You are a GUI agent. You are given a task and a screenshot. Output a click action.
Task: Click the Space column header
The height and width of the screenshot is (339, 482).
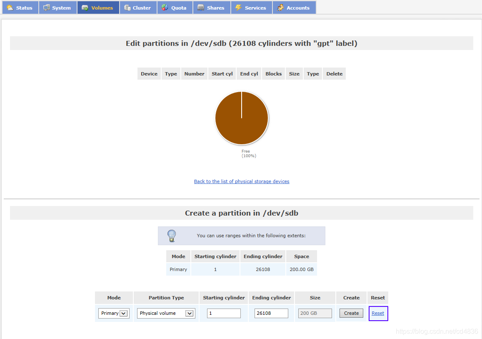(x=302, y=256)
